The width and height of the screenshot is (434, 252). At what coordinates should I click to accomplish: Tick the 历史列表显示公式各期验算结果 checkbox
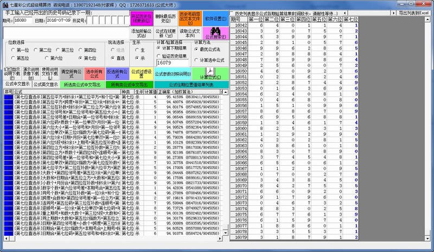point(232,12)
